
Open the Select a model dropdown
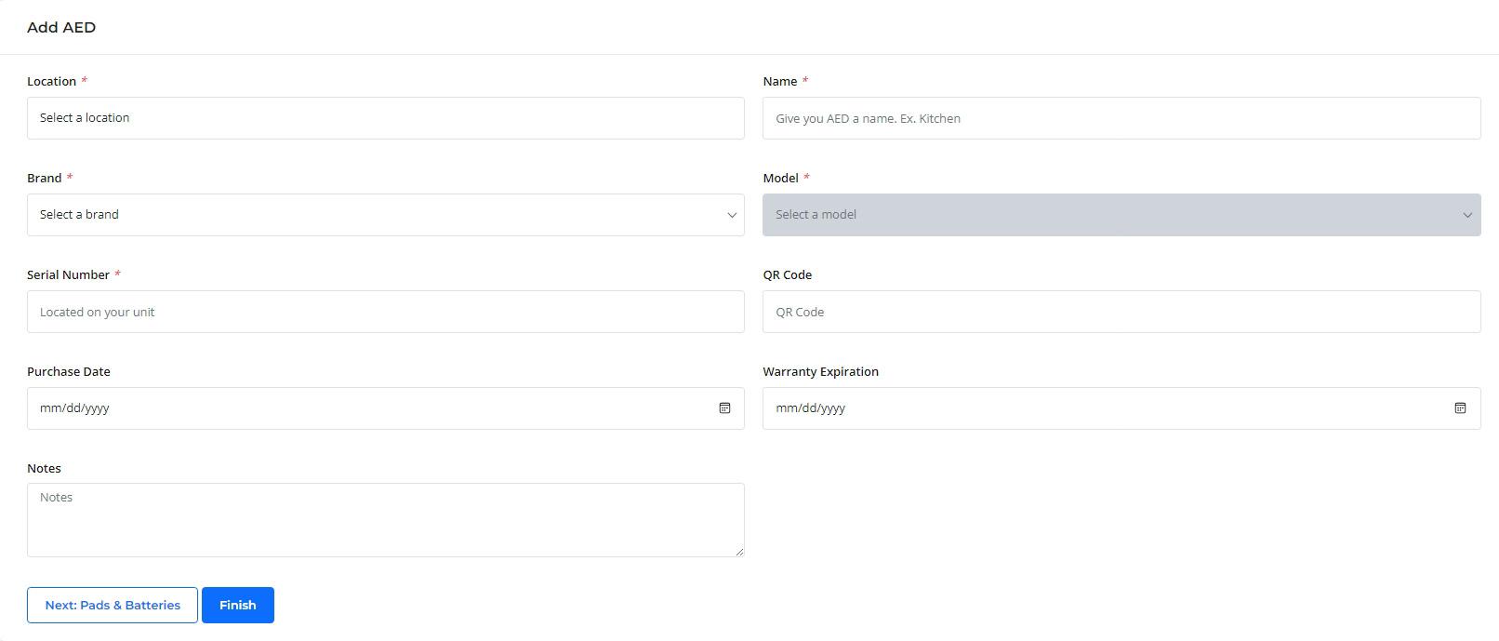[1121, 215]
